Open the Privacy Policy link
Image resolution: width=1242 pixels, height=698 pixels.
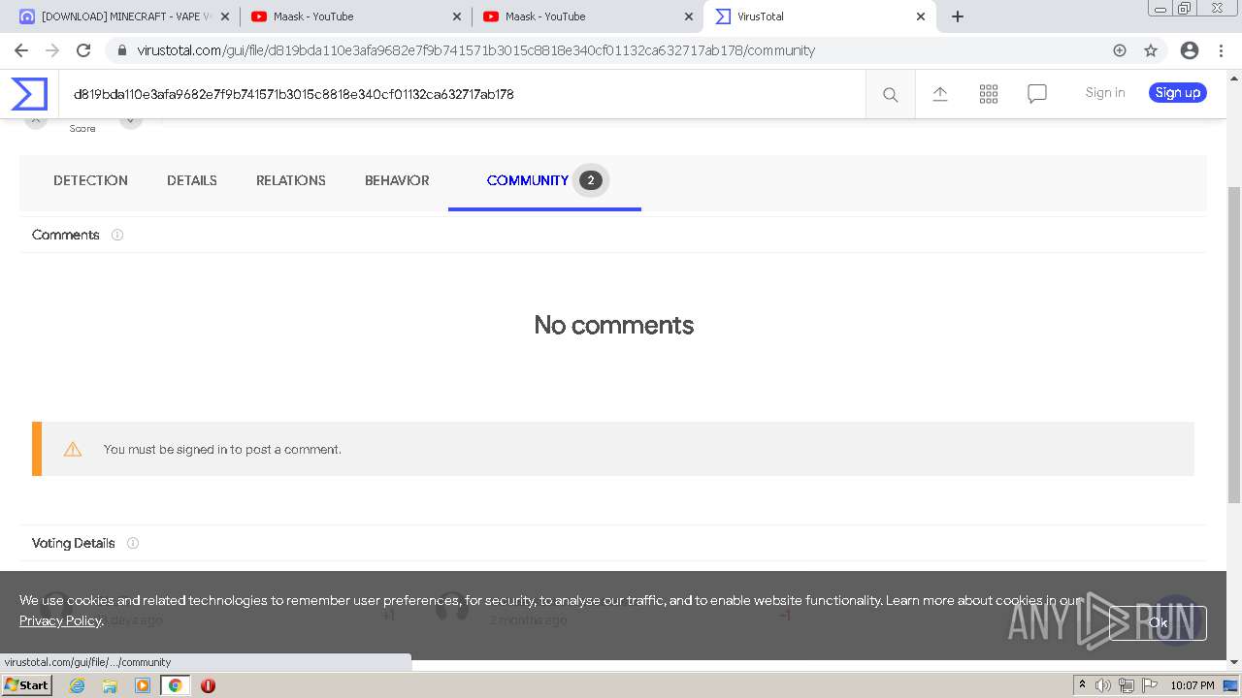(x=60, y=620)
